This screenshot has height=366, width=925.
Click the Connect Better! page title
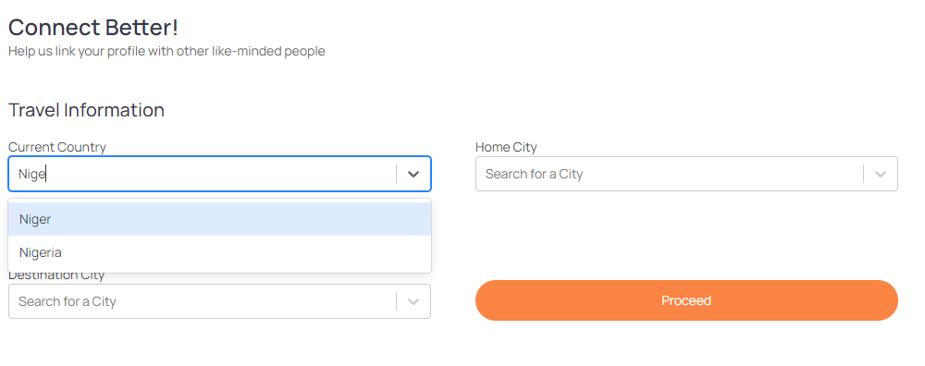coord(93,27)
